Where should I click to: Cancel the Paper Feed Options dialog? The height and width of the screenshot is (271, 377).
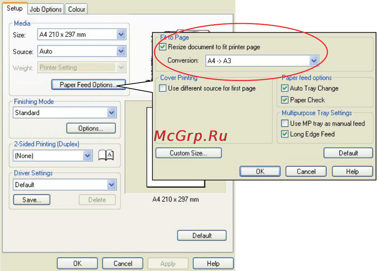(x=306, y=171)
